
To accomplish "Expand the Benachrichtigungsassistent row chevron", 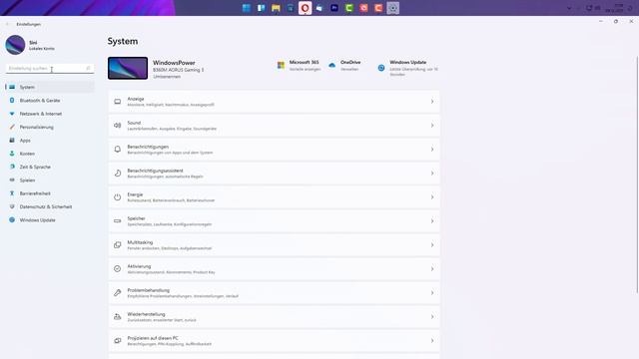I will (x=432, y=174).
